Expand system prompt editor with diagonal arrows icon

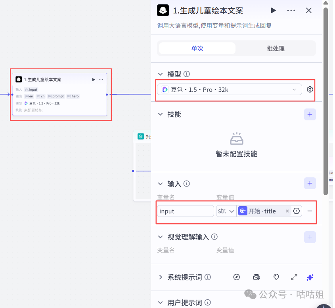(x=294, y=277)
